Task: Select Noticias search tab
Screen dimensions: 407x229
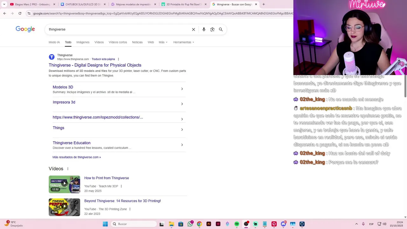Action: (x=137, y=42)
